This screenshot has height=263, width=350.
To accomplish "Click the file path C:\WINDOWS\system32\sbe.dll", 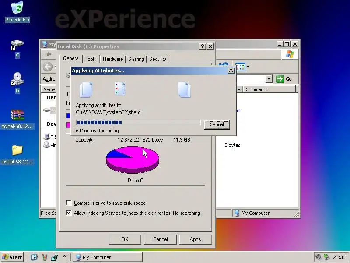I will (x=109, y=112).
